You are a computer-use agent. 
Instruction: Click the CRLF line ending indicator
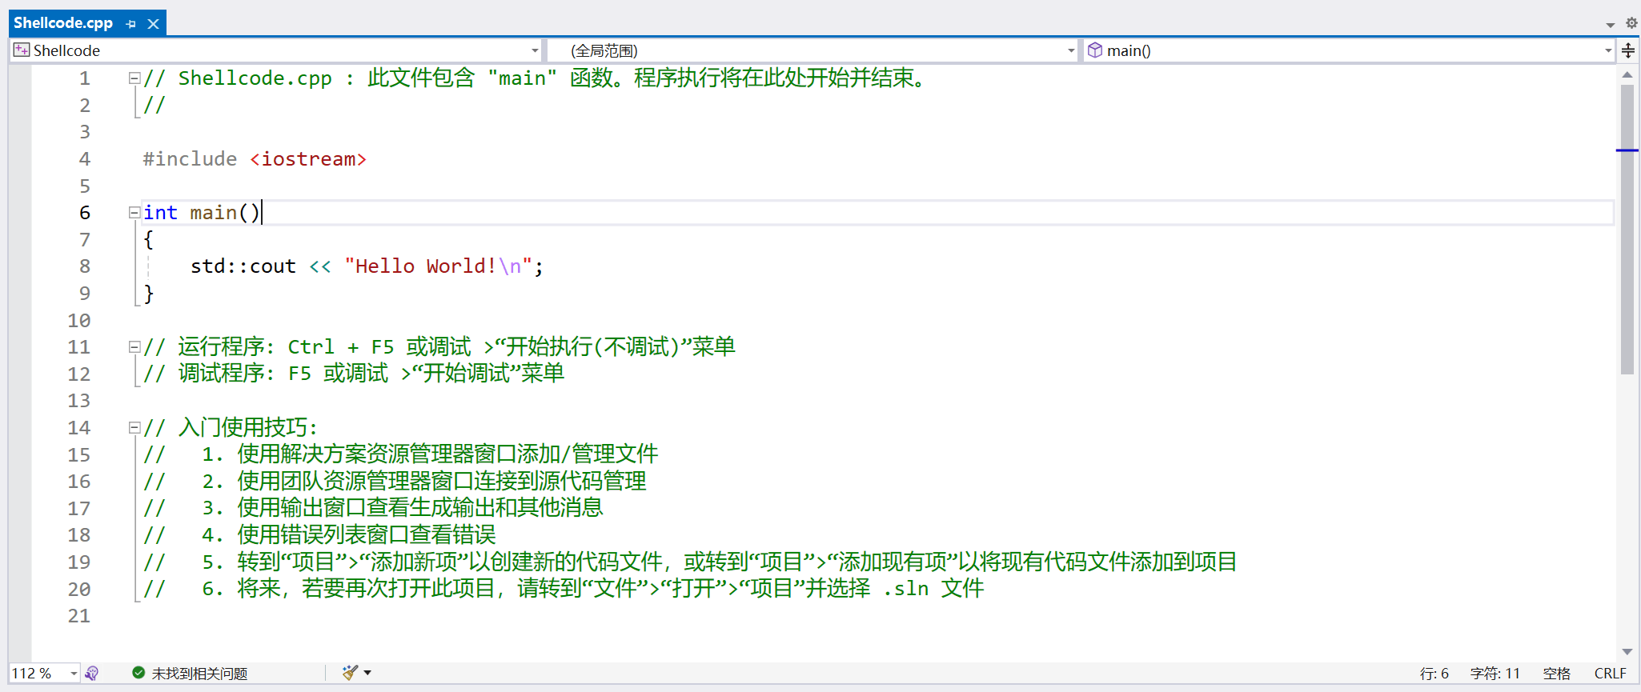click(x=1610, y=674)
